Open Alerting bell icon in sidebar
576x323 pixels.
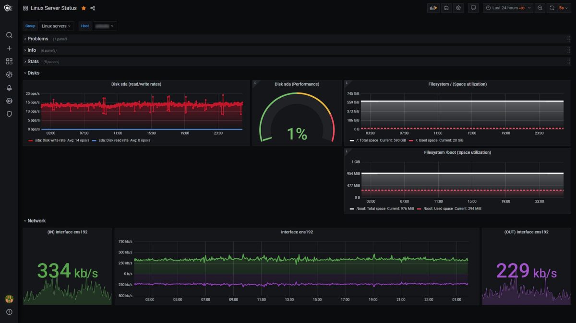pyautogui.click(x=9, y=88)
